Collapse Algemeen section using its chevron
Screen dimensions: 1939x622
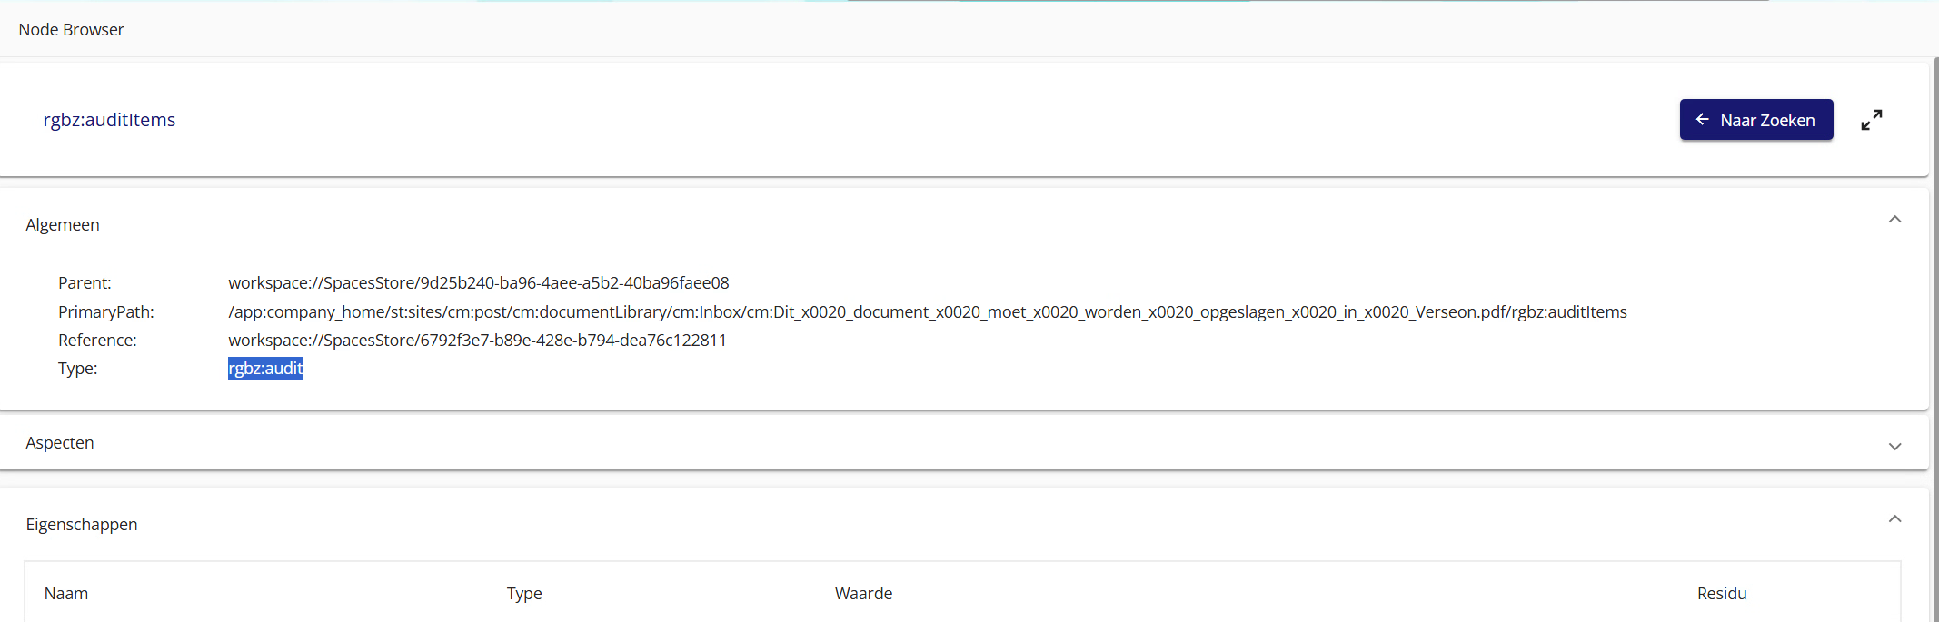coord(1894,220)
